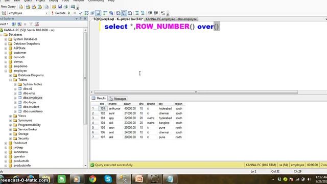Click the Object Explorer vertical scrollbar

coord(85,78)
